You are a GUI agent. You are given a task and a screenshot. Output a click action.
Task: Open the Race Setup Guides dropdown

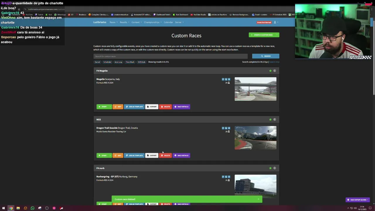[357, 200]
